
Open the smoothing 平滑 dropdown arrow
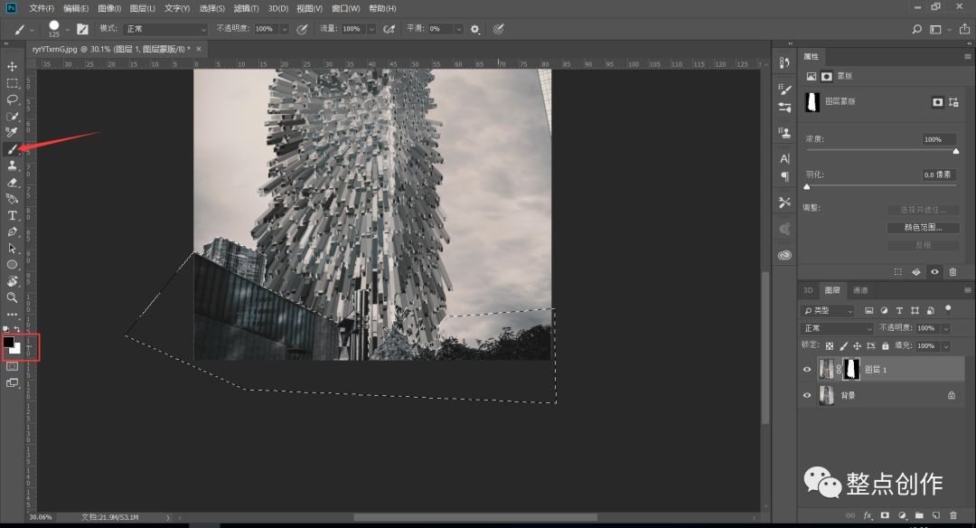(x=459, y=29)
